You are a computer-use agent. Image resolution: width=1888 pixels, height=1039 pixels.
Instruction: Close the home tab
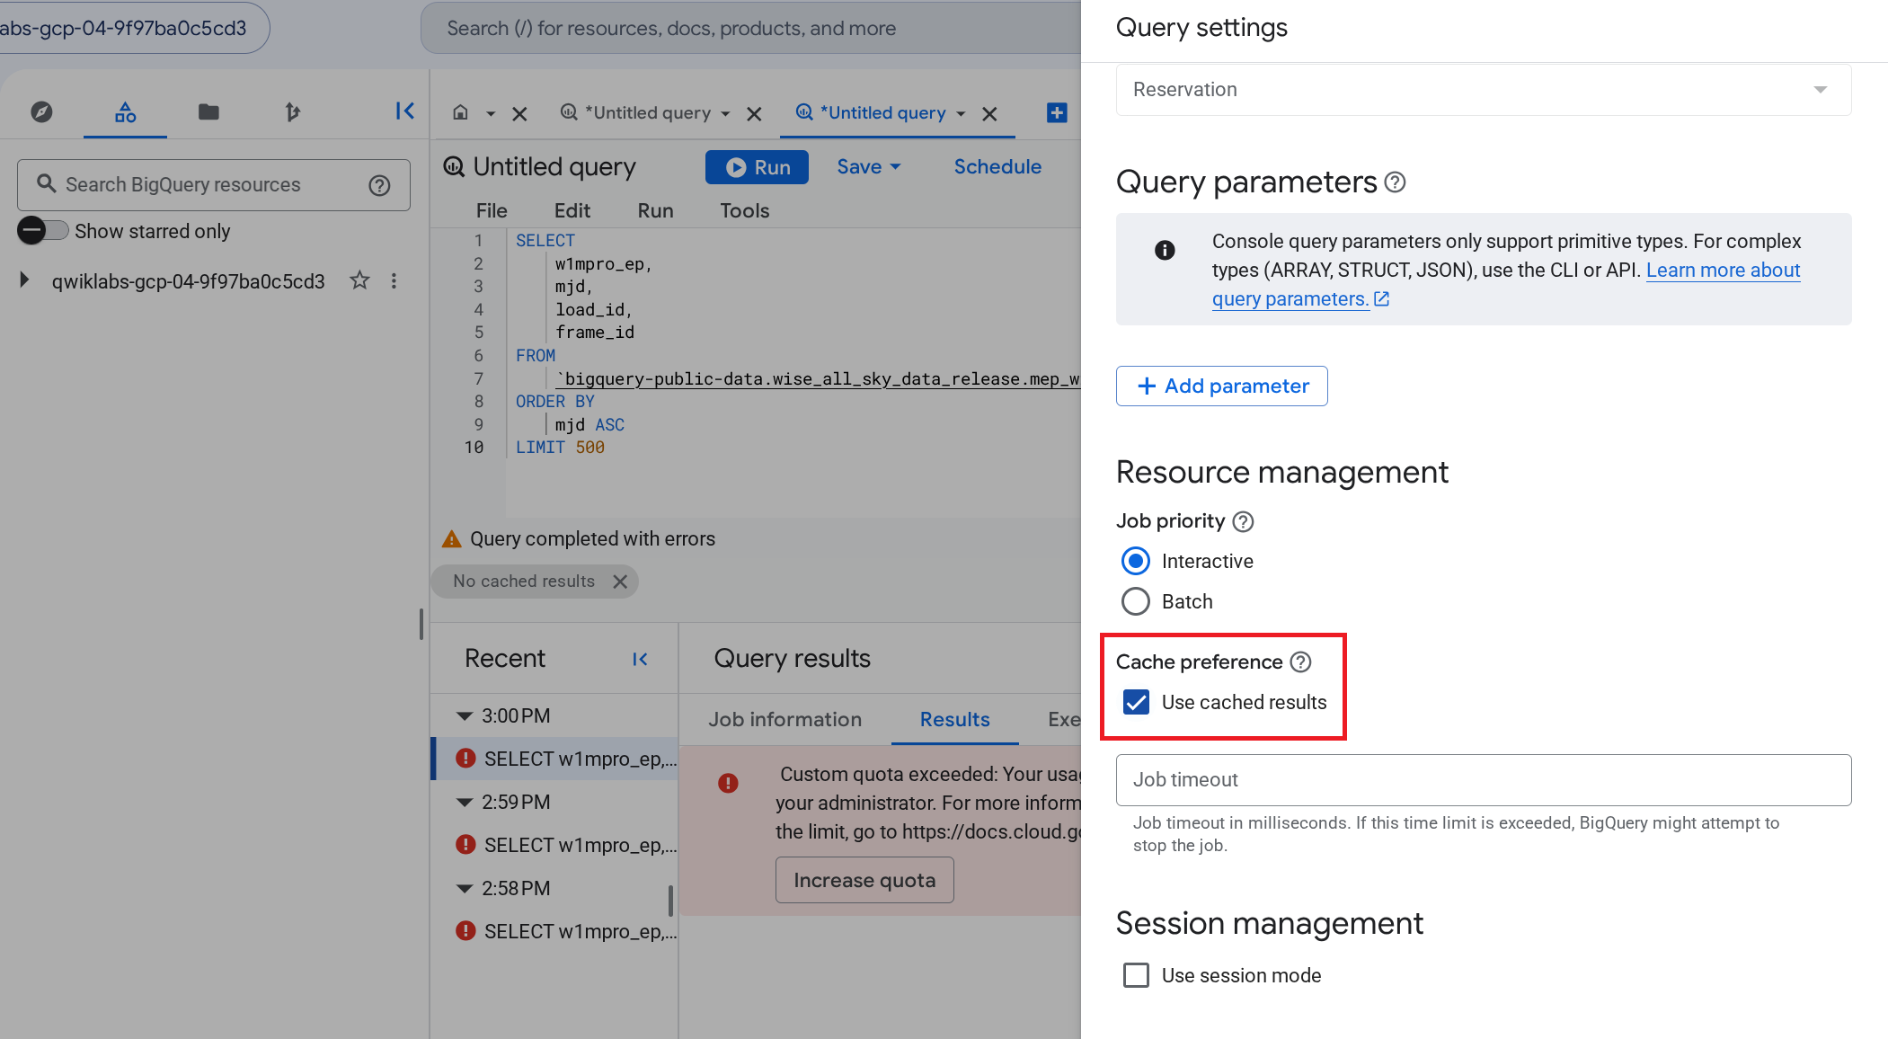(x=519, y=114)
